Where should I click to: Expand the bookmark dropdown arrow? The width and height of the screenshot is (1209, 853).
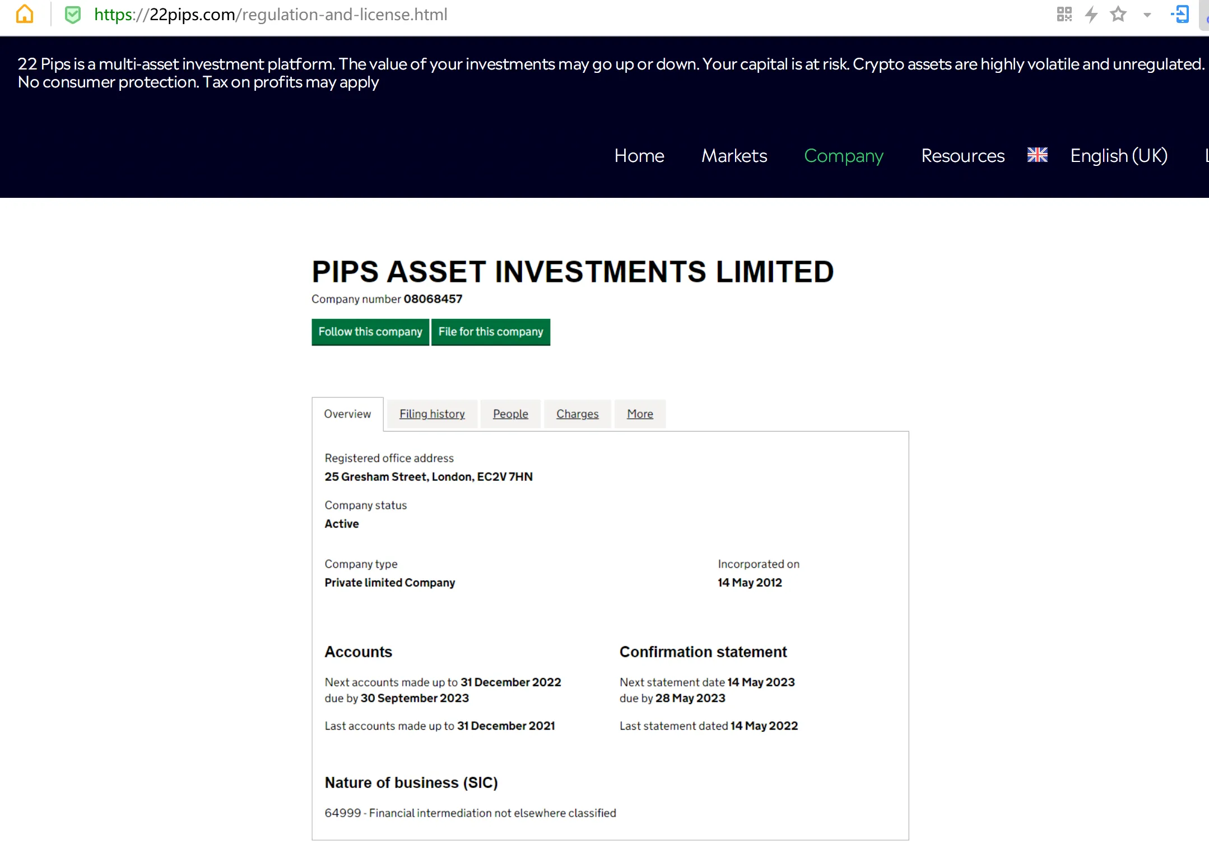coord(1147,15)
